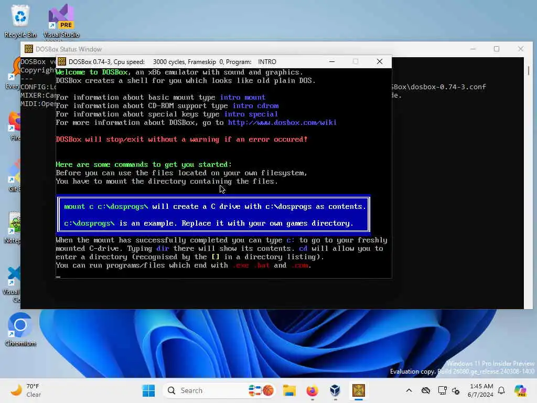Open the Copilot PRE icon in the taskbar

click(520, 390)
